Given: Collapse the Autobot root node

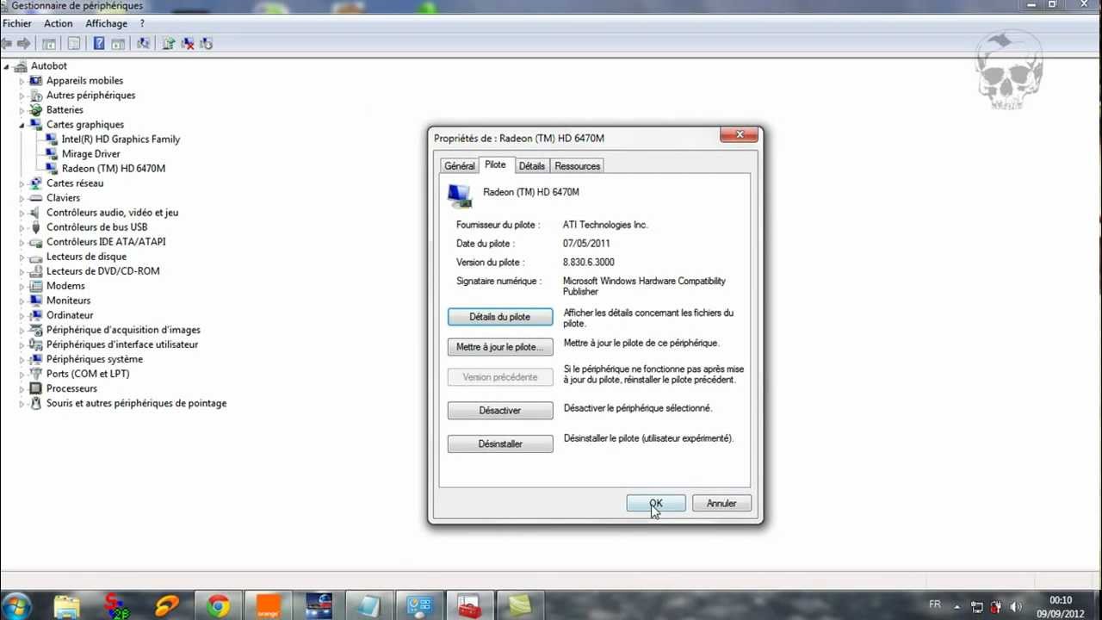Looking at the screenshot, I should [6, 66].
